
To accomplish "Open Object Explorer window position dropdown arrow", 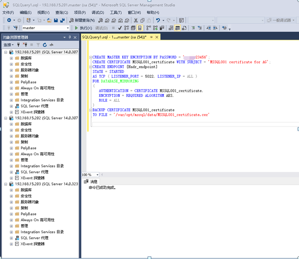I will tap(65, 37).
